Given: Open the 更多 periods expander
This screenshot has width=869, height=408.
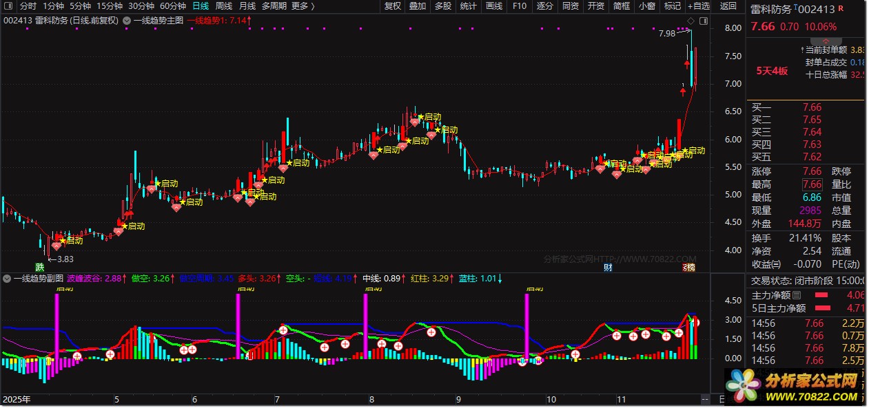Looking at the screenshot, I should coord(303,6).
